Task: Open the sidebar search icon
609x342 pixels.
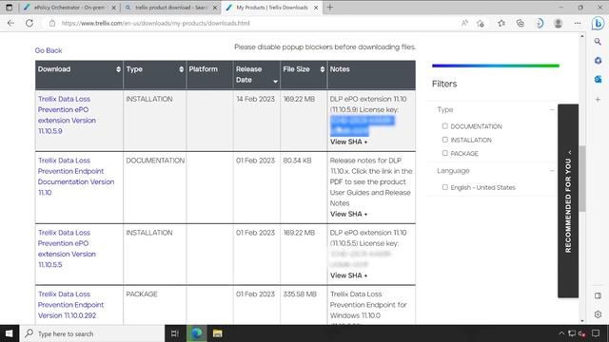Action: (598, 42)
